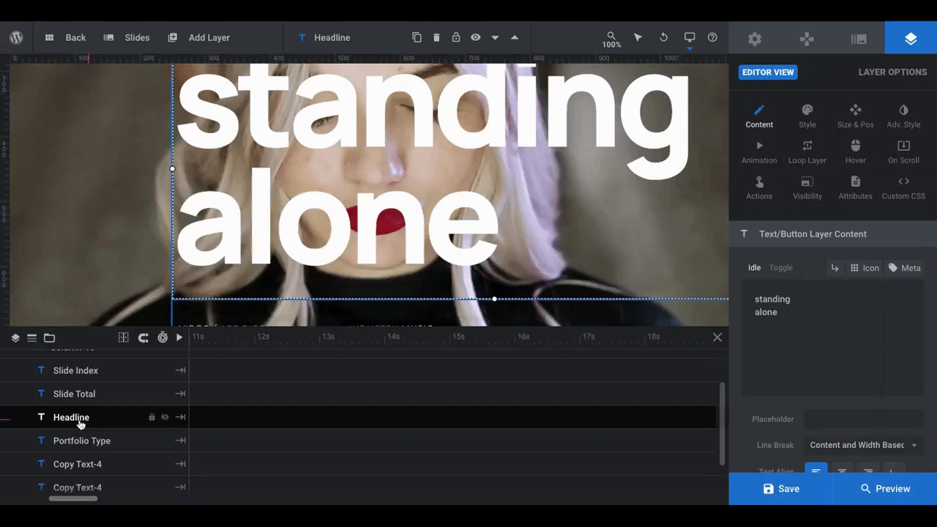Viewport: 937px width, 527px height.
Task: Switch to the module general settings gear tab
Action: tap(755, 39)
